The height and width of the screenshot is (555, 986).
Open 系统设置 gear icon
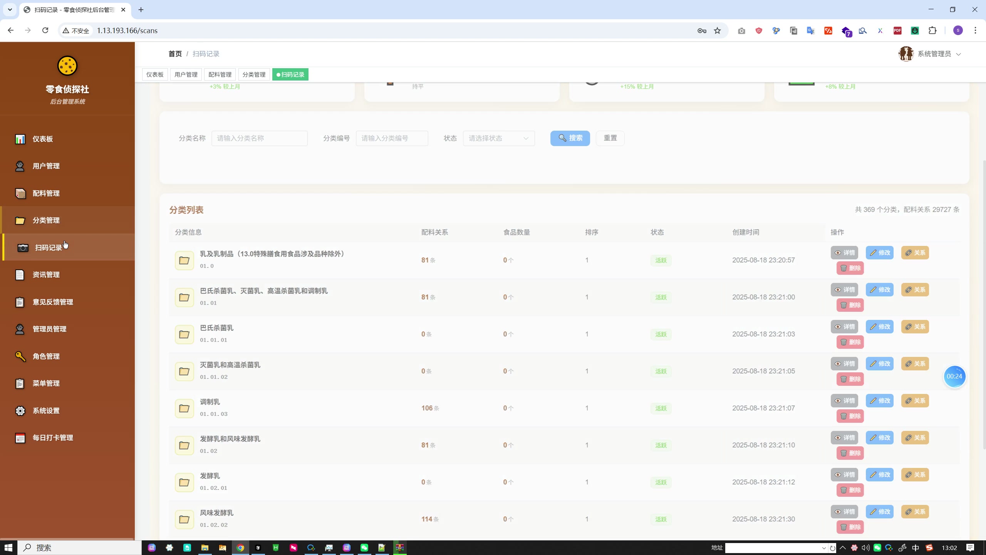[x=20, y=410]
